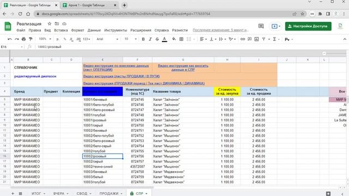Click the Insert comment icon
The image size is (349, 196).
point(250,39)
